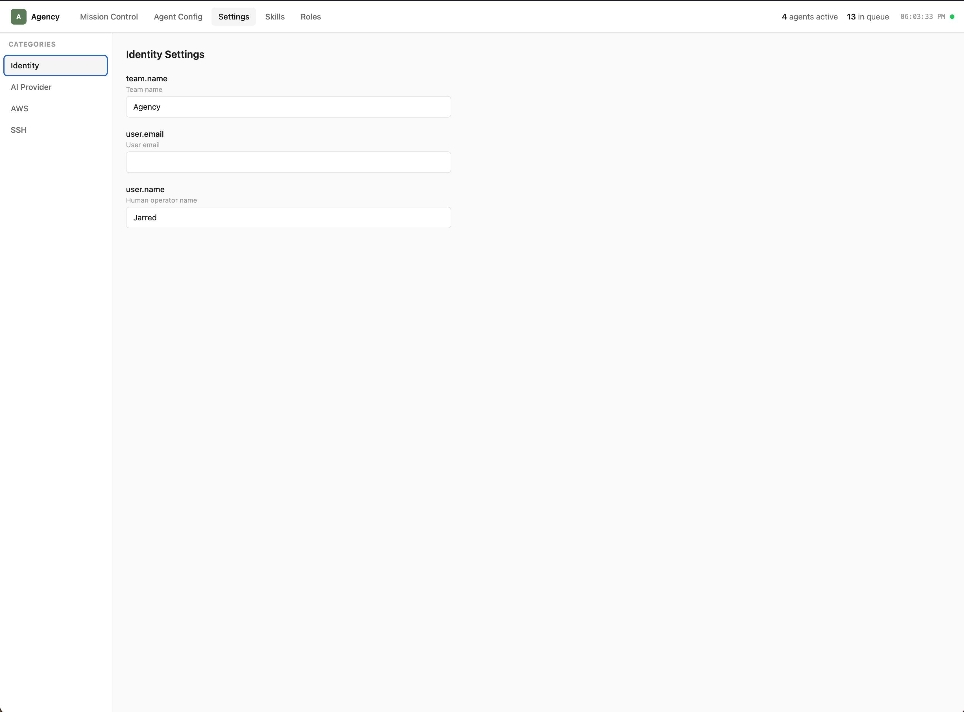The height and width of the screenshot is (712, 964).
Task: Click the team.name field label
Action: (147, 79)
